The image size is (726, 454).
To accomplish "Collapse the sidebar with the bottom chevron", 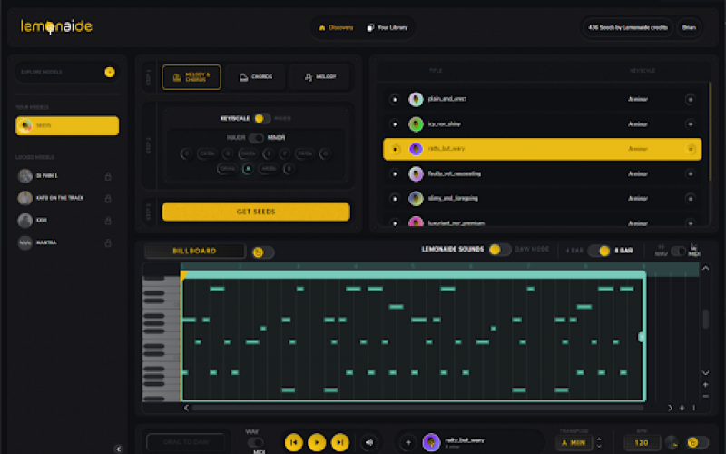I will tap(118, 448).
